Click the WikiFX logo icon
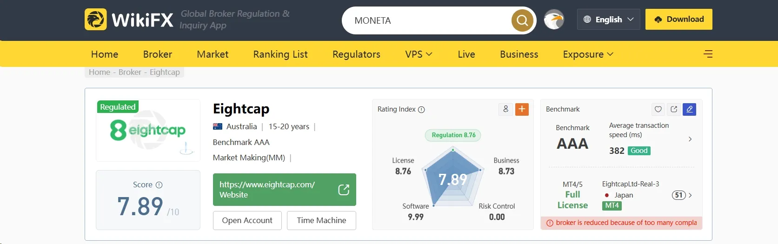 click(x=95, y=20)
